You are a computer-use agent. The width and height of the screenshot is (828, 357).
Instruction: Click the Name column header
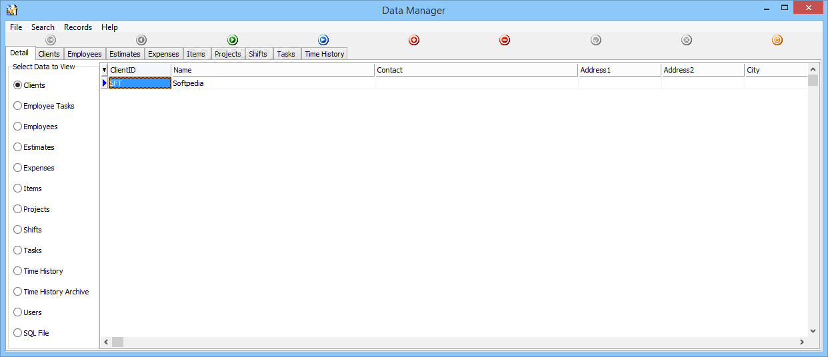(x=273, y=70)
